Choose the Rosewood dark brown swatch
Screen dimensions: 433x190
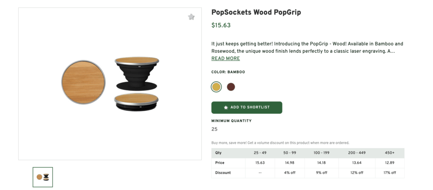click(231, 87)
